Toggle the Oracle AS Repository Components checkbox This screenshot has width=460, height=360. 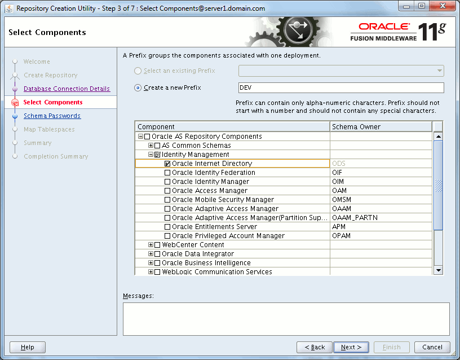click(x=147, y=137)
